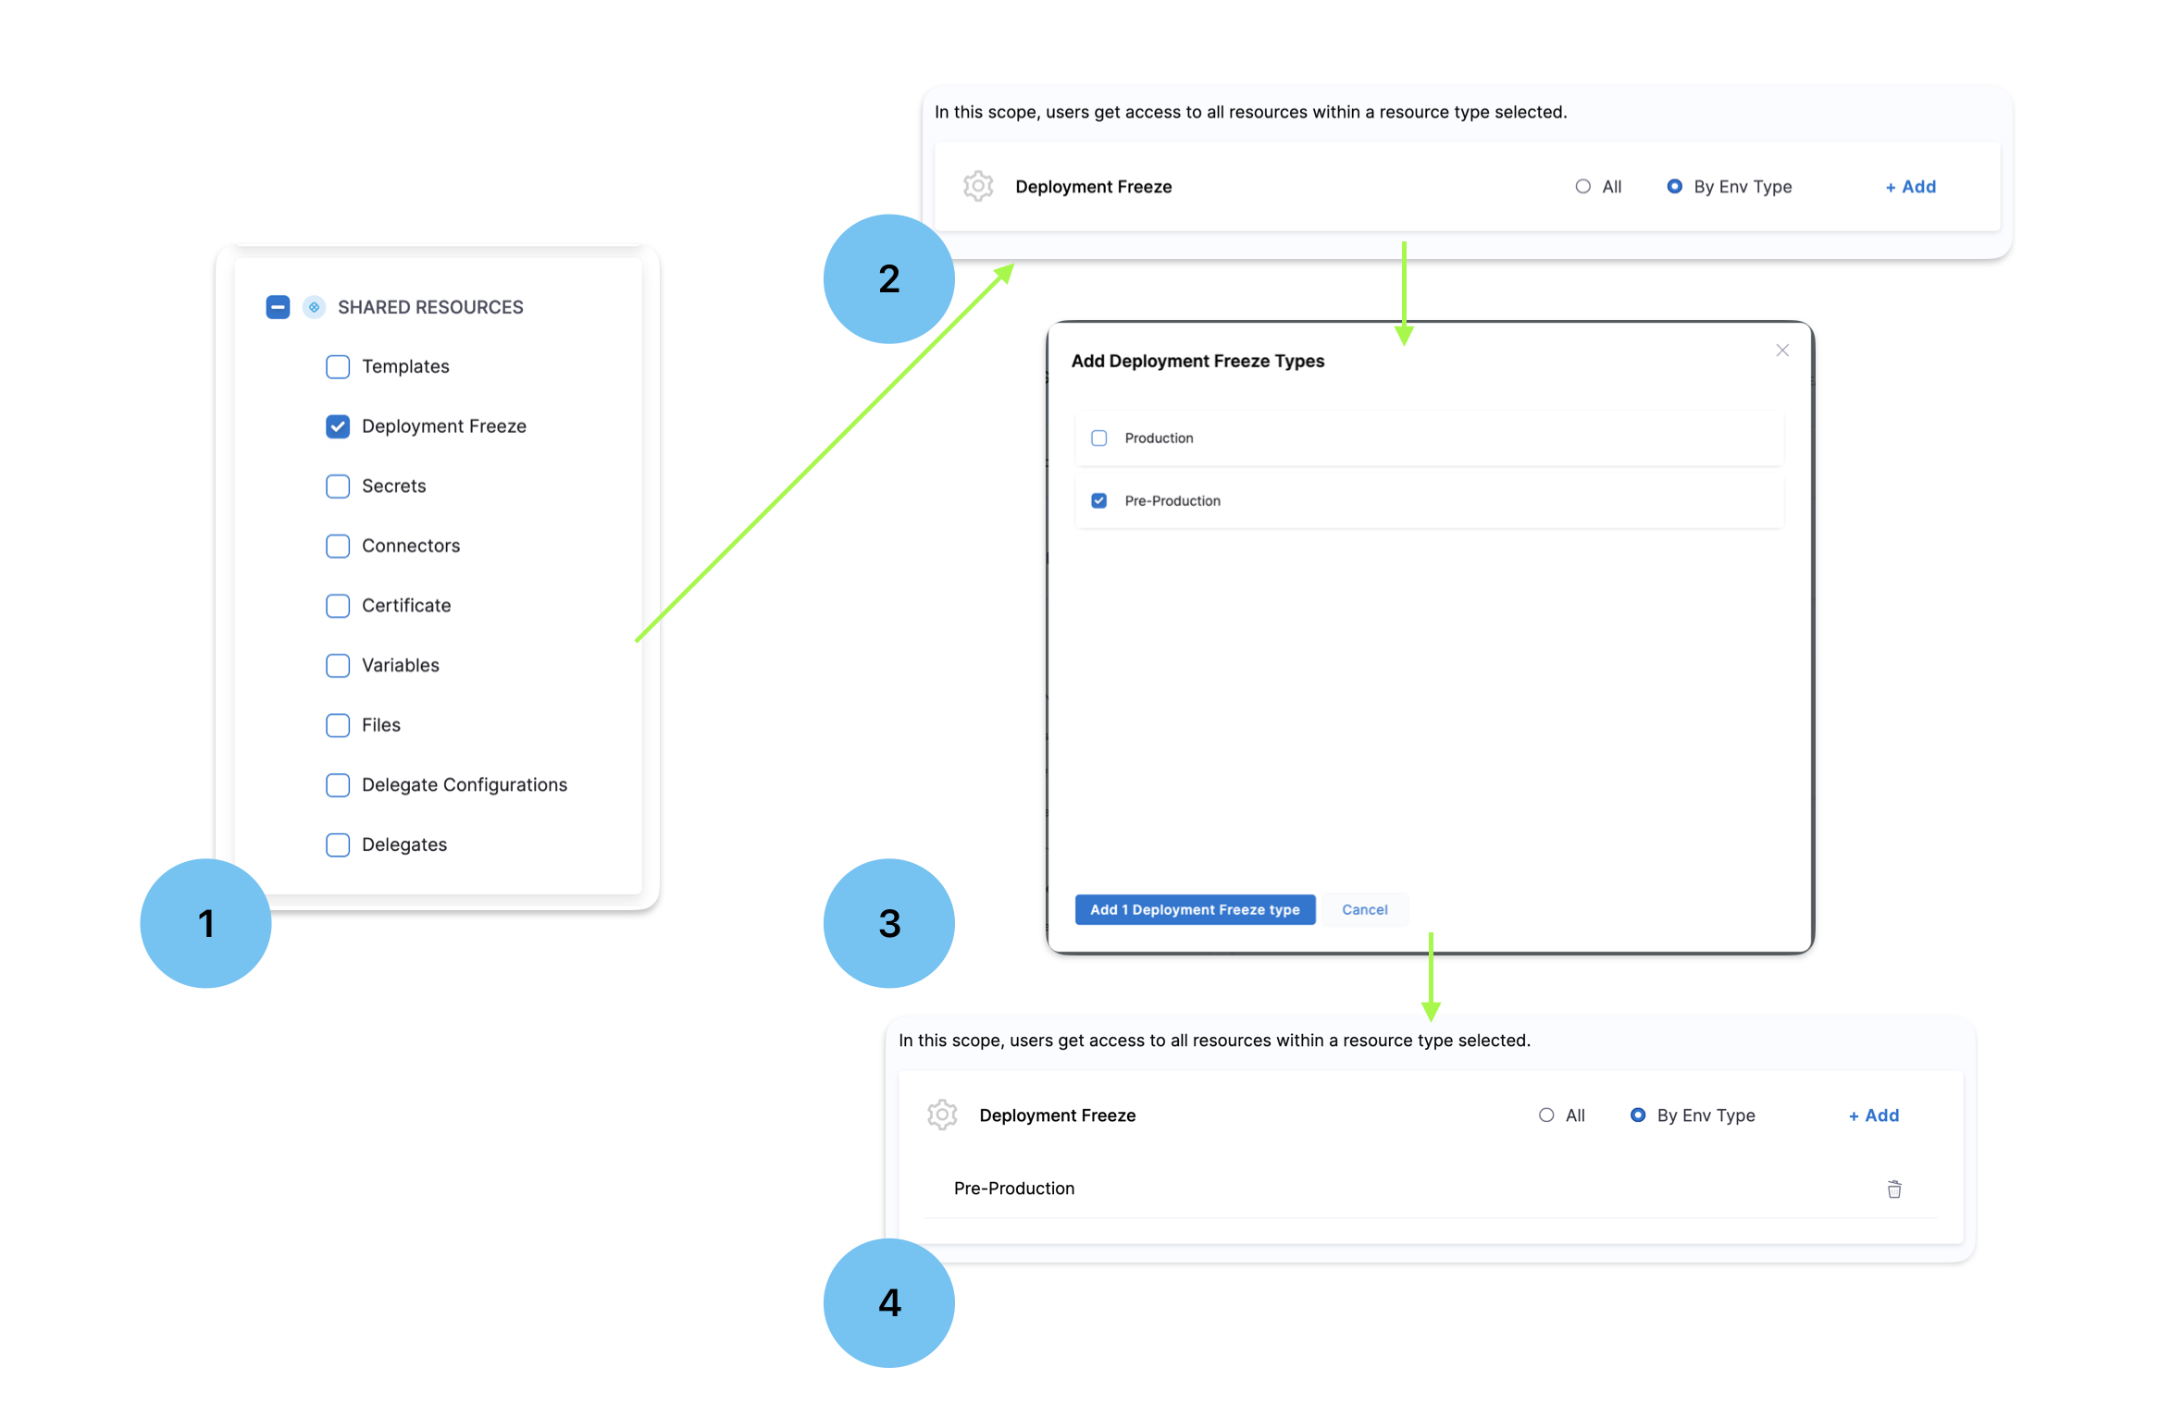
Task: Click + Add link in top panel
Action: tap(1910, 187)
